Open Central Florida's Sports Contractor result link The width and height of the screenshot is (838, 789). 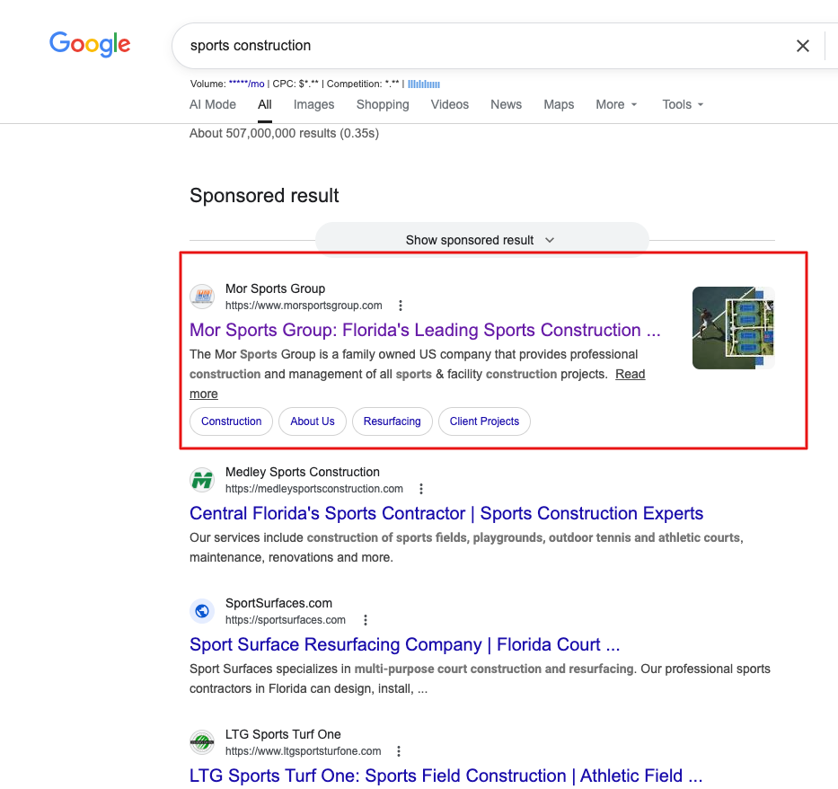pos(446,514)
